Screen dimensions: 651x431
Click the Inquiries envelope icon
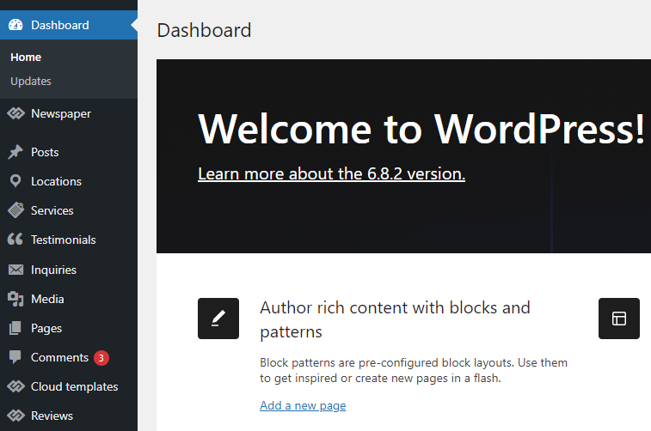click(x=15, y=270)
